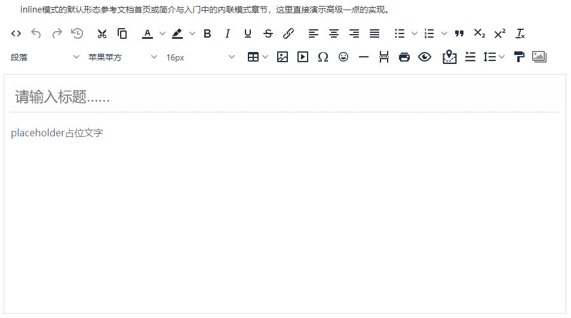
Task: Preview the content with eye icon
Action: click(425, 57)
